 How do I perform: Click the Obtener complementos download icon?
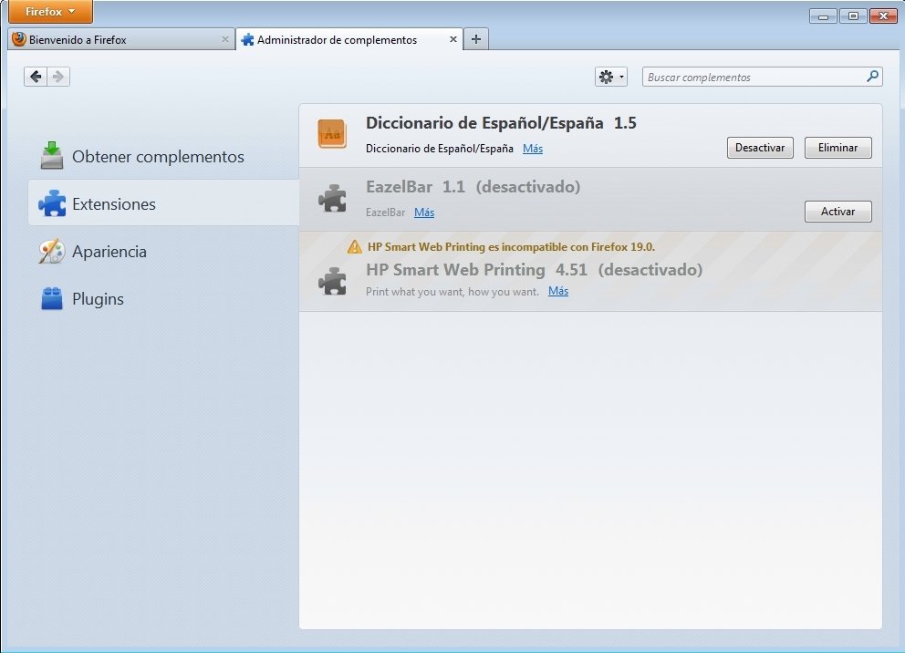[52, 155]
